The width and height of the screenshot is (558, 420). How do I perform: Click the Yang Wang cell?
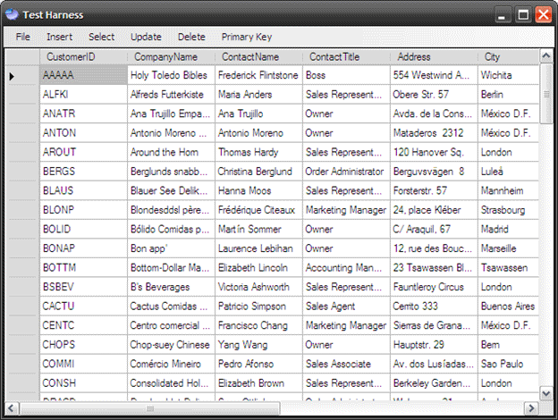click(258, 344)
